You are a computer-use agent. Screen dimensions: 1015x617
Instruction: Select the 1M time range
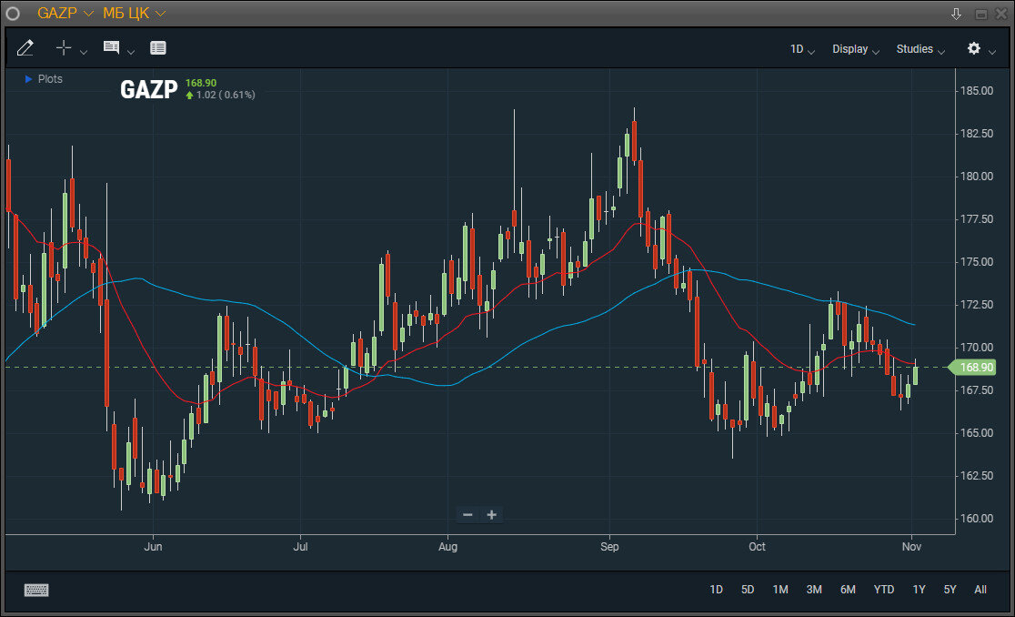tap(780, 589)
